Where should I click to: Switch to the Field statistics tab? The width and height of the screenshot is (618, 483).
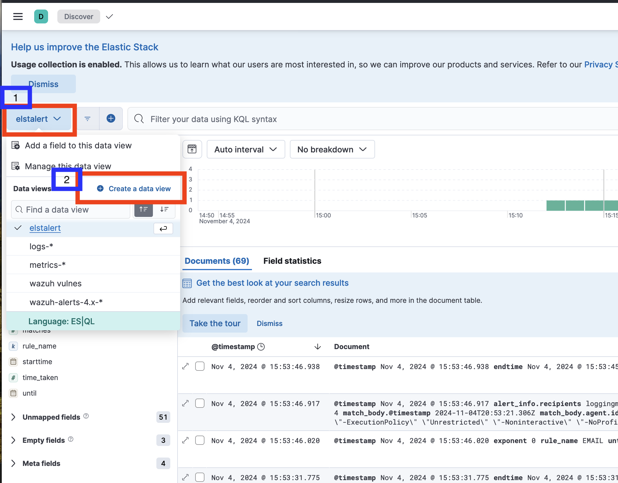[292, 261]
